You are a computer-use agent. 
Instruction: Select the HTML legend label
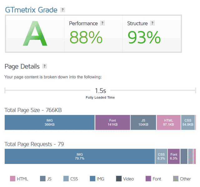(x=22, y=179)
